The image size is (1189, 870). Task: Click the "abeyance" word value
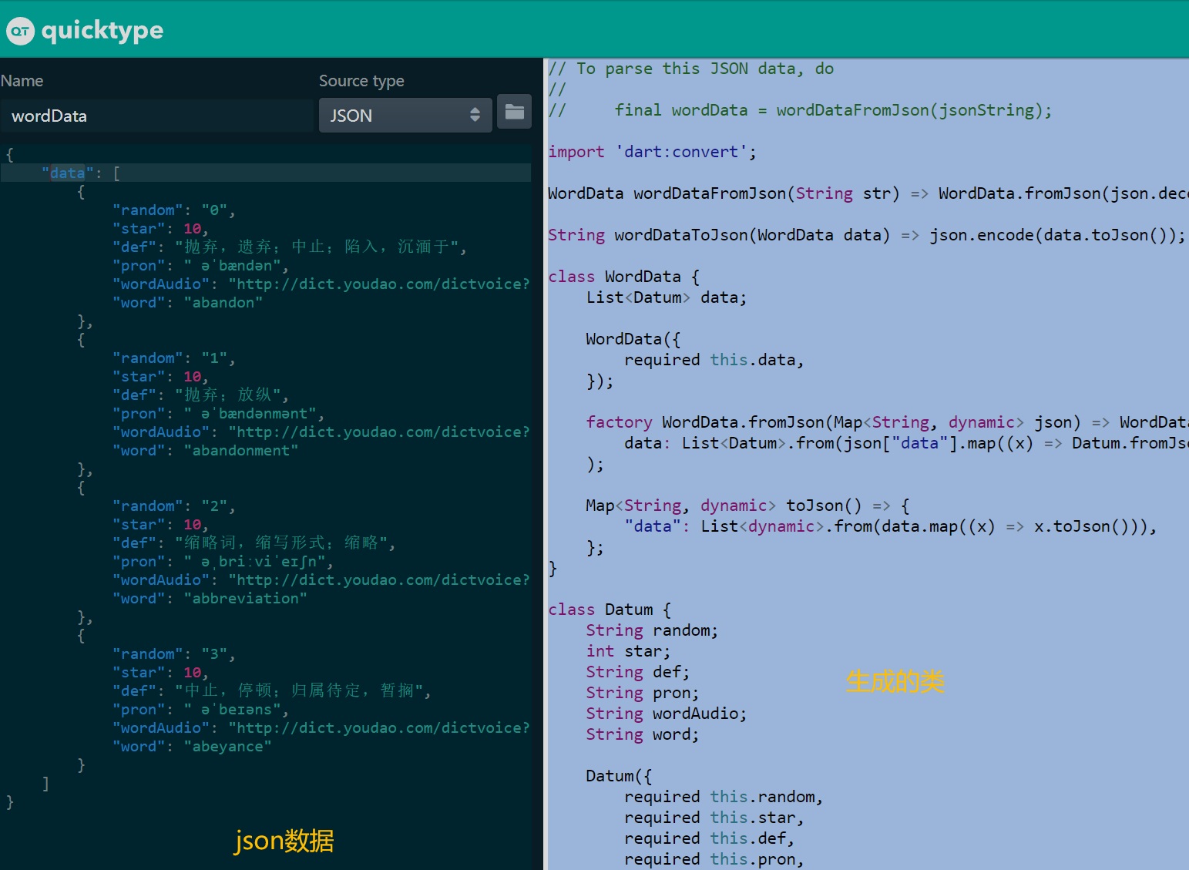pyautogui.click(x=228, y=746)
